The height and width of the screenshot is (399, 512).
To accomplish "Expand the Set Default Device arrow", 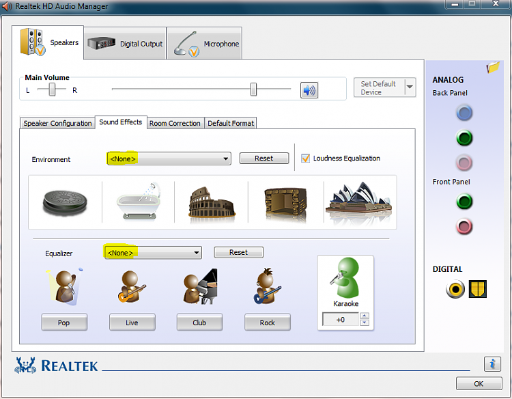I will 410,87.
